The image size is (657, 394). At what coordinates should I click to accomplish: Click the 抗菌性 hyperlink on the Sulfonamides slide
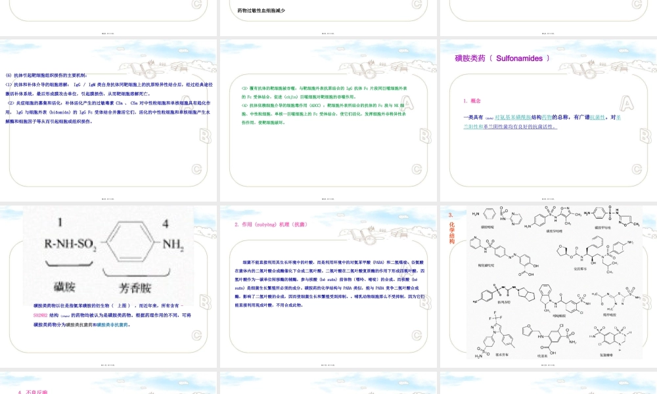(597, 116)
